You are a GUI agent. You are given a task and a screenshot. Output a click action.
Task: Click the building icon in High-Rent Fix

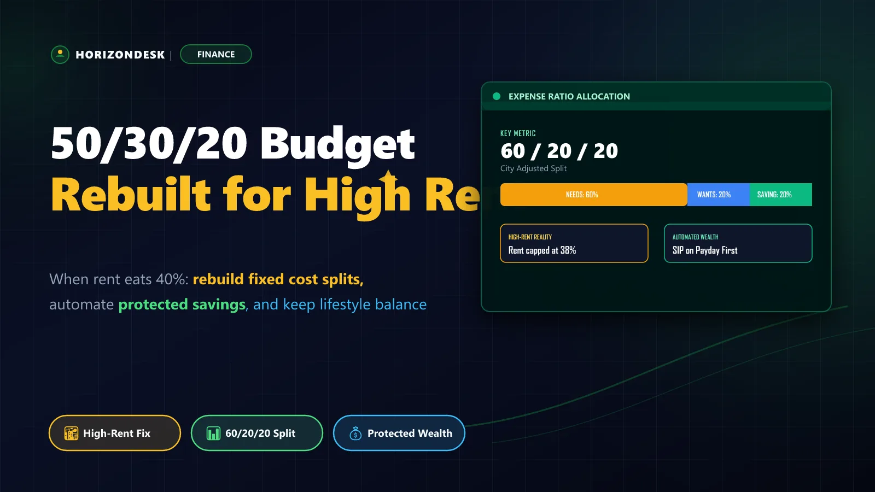(71, 434)
